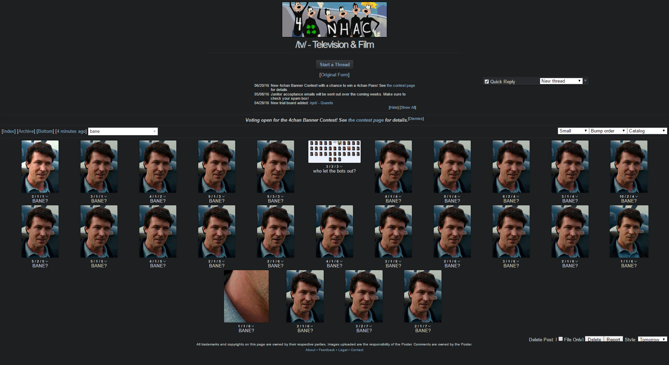Expand menu arrow of thread 4 / 1 / 2
Viewport: 669px width, 365px height.
point(164,197)
